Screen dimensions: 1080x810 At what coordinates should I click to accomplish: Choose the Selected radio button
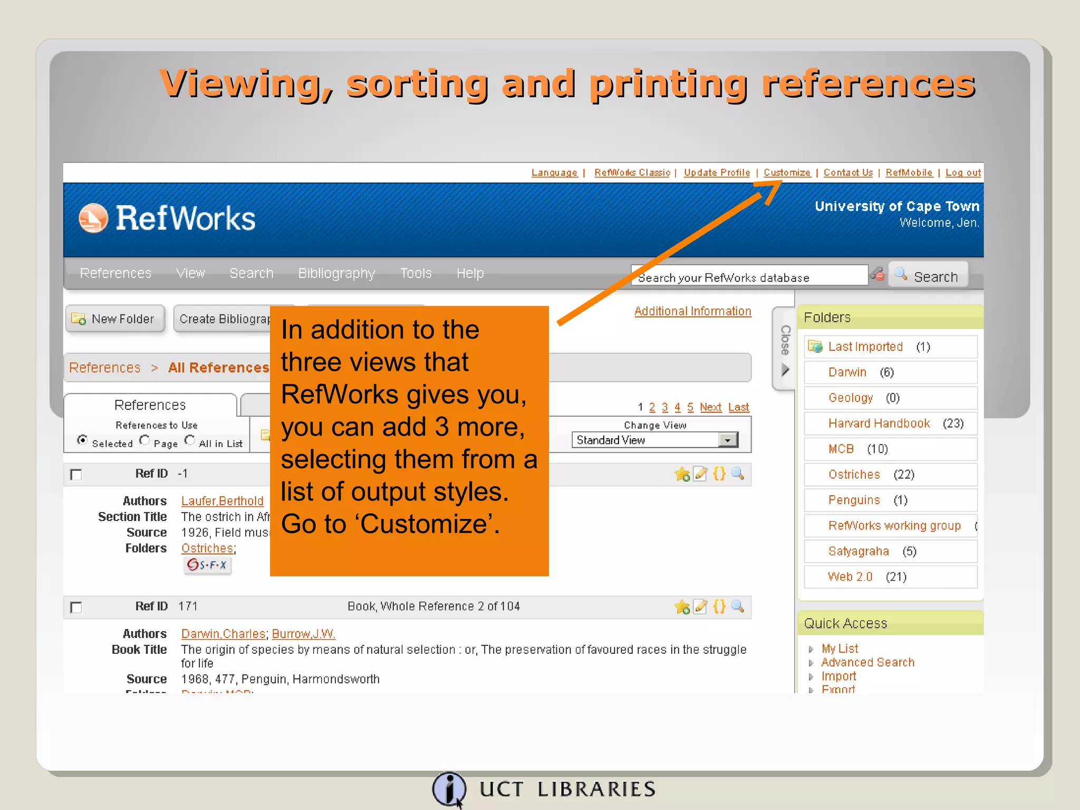tap(82, 440)
